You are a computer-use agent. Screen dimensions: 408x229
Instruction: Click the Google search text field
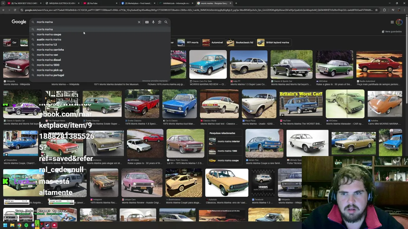(86, 22)
